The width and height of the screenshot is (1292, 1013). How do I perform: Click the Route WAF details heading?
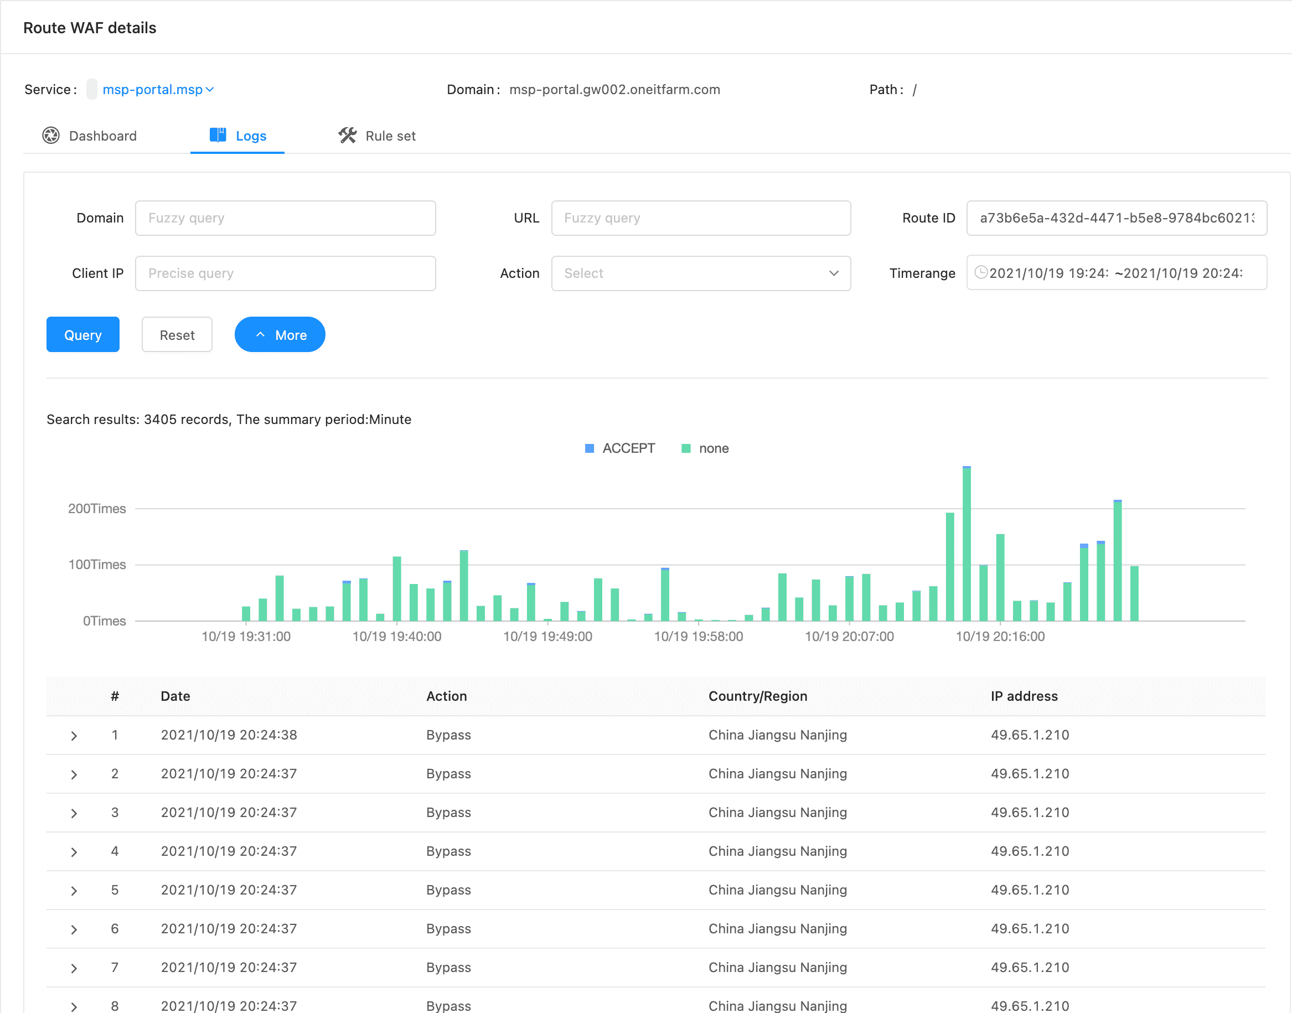pos(90,28)
